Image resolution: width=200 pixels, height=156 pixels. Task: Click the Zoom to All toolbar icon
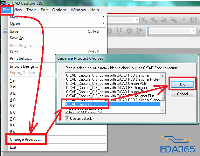174,20
